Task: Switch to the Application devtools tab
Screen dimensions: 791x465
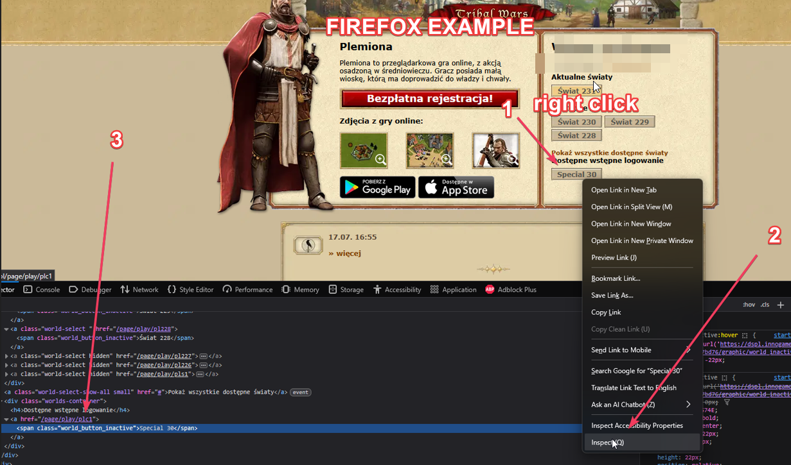Action: [x=453, y=289]
